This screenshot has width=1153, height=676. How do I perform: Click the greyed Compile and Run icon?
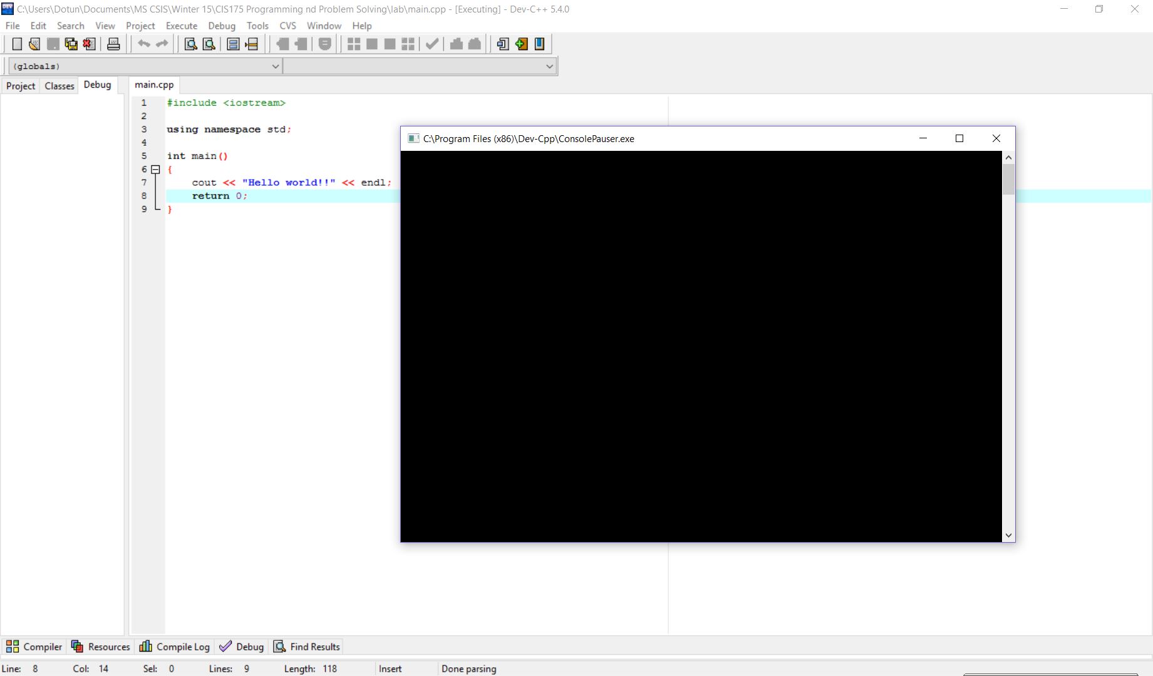[x=390, y=44]
